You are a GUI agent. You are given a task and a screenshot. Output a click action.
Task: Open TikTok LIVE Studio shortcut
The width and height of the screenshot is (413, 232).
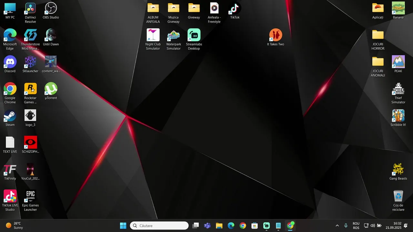tap(10, 201)
